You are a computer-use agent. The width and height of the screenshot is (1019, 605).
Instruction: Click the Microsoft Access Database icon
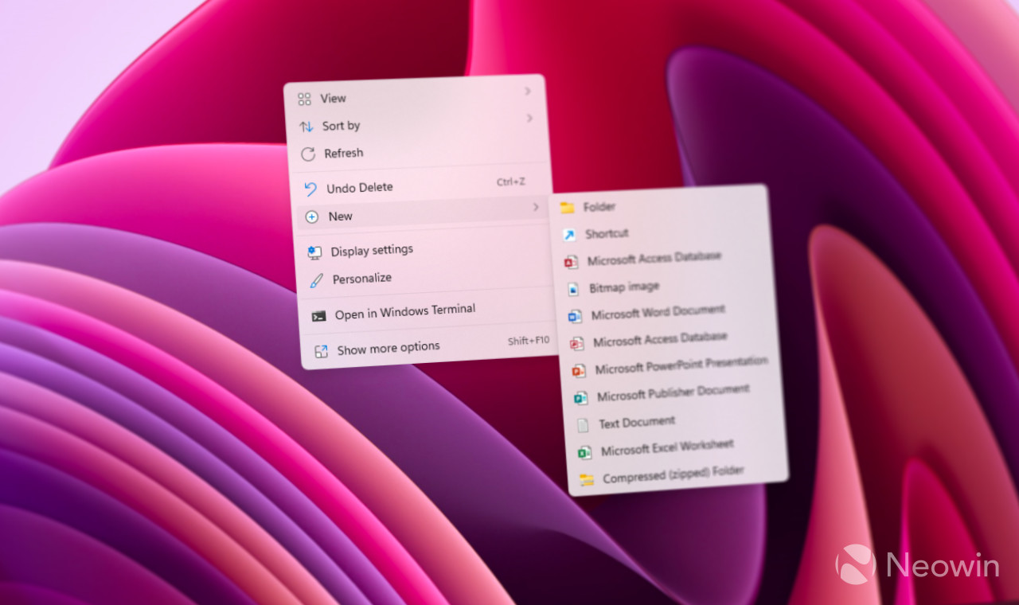coord(570,261)
